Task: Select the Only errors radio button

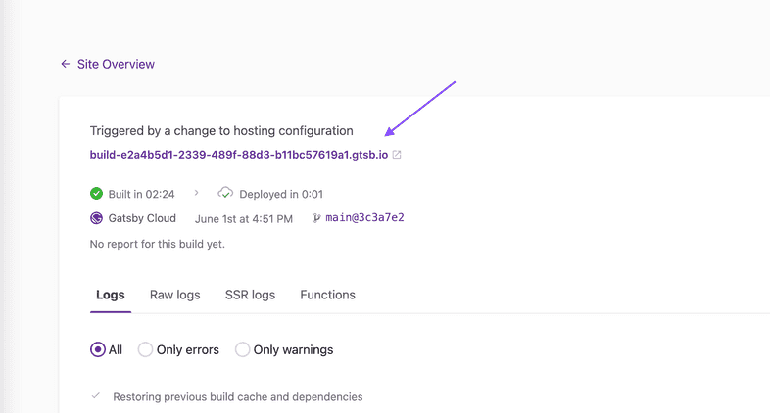Action: 146,349
